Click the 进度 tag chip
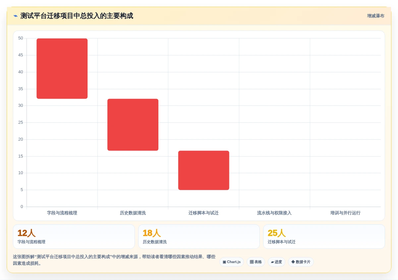Screen dimensions: 398x280 coord(276,262)
